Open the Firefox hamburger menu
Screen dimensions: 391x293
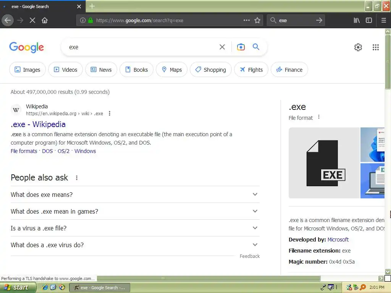[383, 20]
